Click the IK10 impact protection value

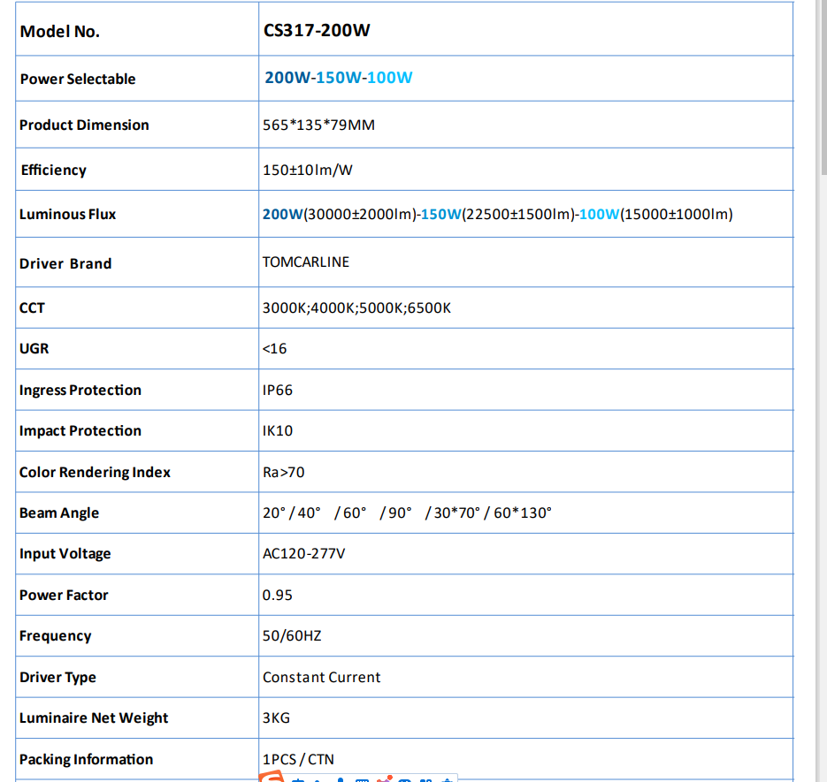(277, 430)
